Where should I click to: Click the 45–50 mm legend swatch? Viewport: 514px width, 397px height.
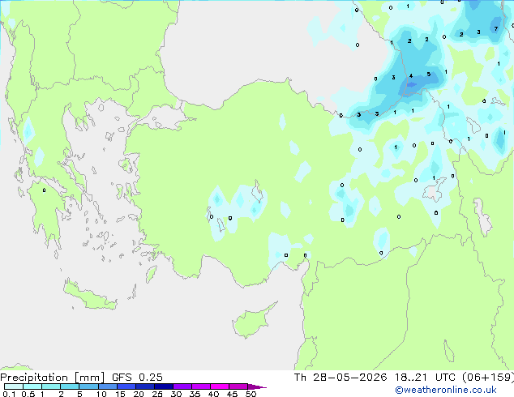pos(238,386)
